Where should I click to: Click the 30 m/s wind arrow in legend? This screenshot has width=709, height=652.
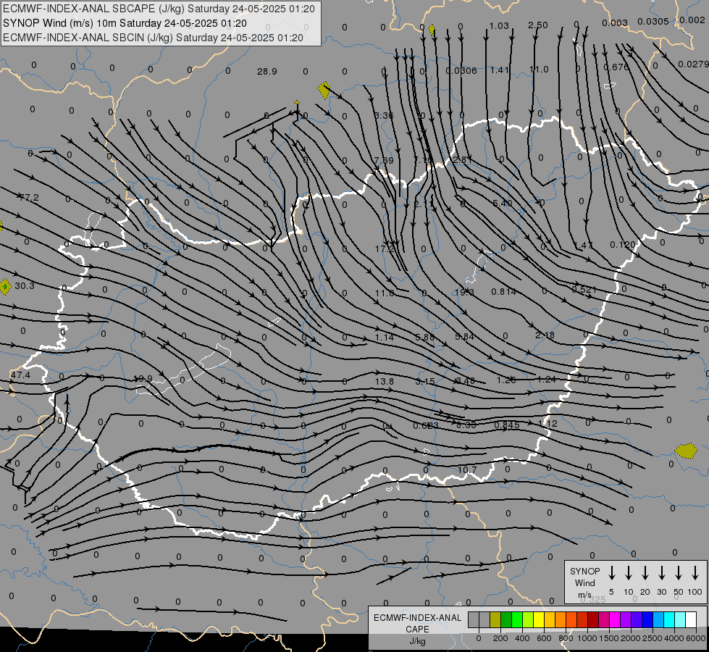coord(662,572)
